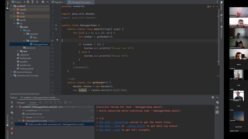Click the run gutter icon beside class DebuggerDemo
This screenshot has width=248, height=139.
(x=56, y=25)
